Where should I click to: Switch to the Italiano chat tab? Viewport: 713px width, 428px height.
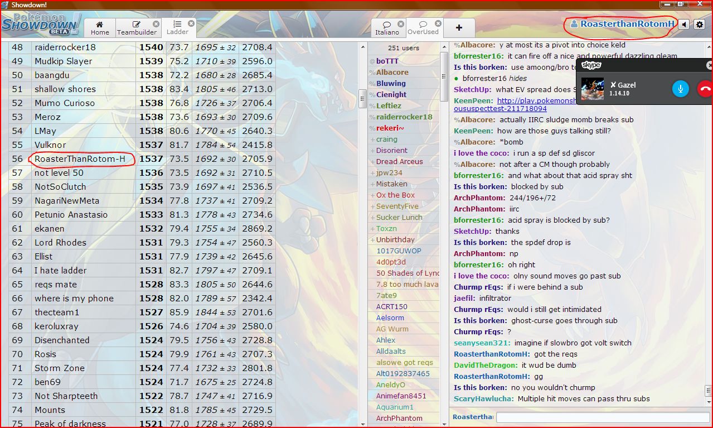(387, 28)
